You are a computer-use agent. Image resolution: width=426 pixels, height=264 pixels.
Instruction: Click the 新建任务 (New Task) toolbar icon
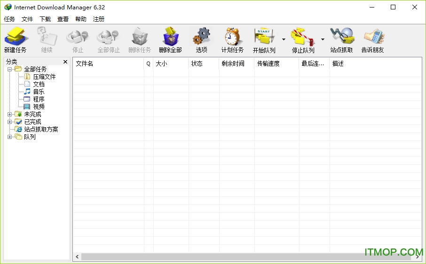(x=16, y=39)
